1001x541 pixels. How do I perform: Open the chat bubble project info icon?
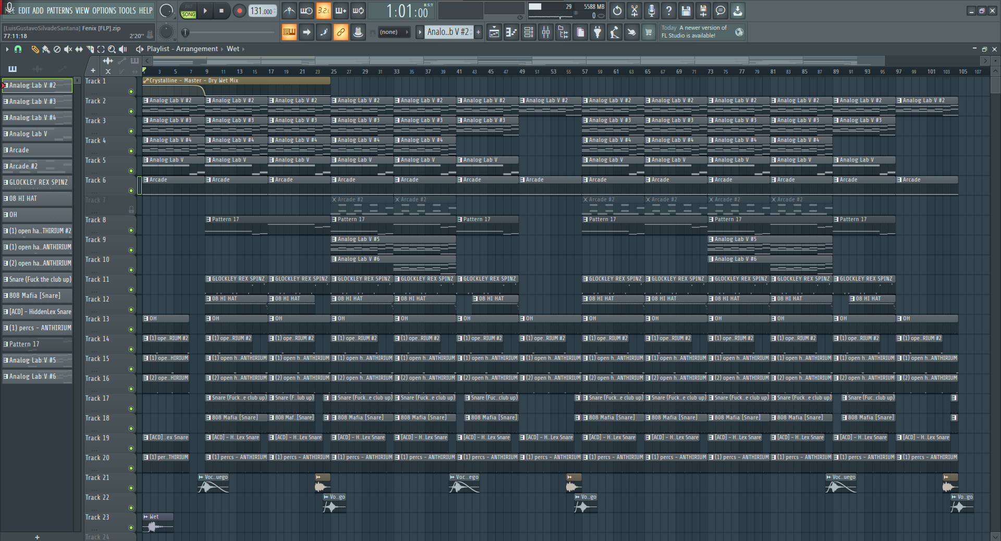(721, 10)
